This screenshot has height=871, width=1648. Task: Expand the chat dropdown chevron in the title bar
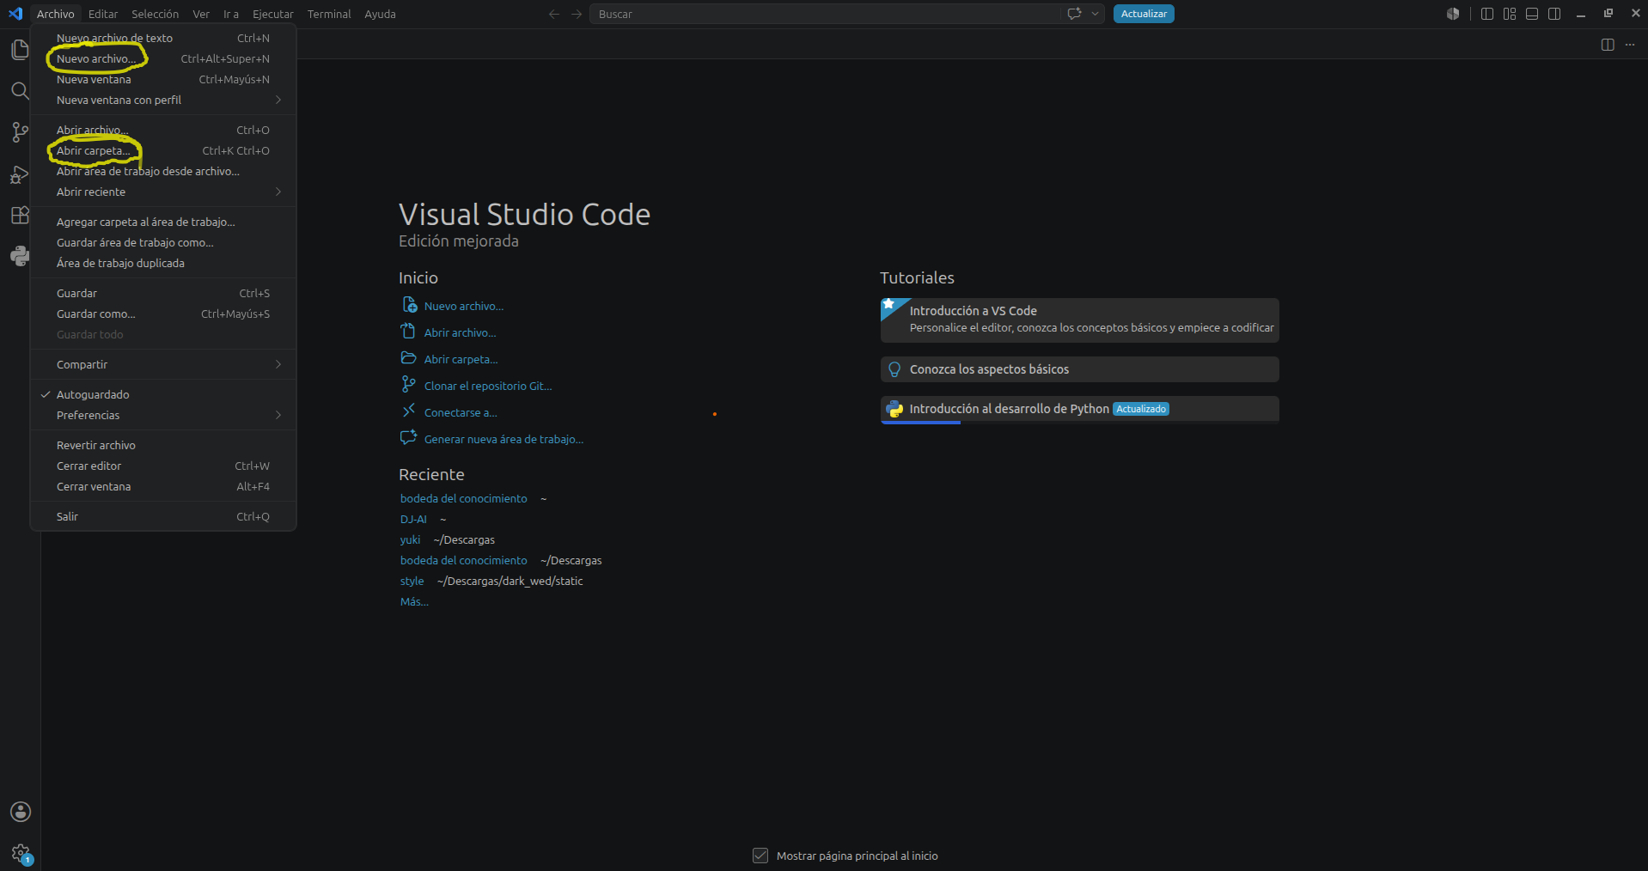tap(1095, 14)
